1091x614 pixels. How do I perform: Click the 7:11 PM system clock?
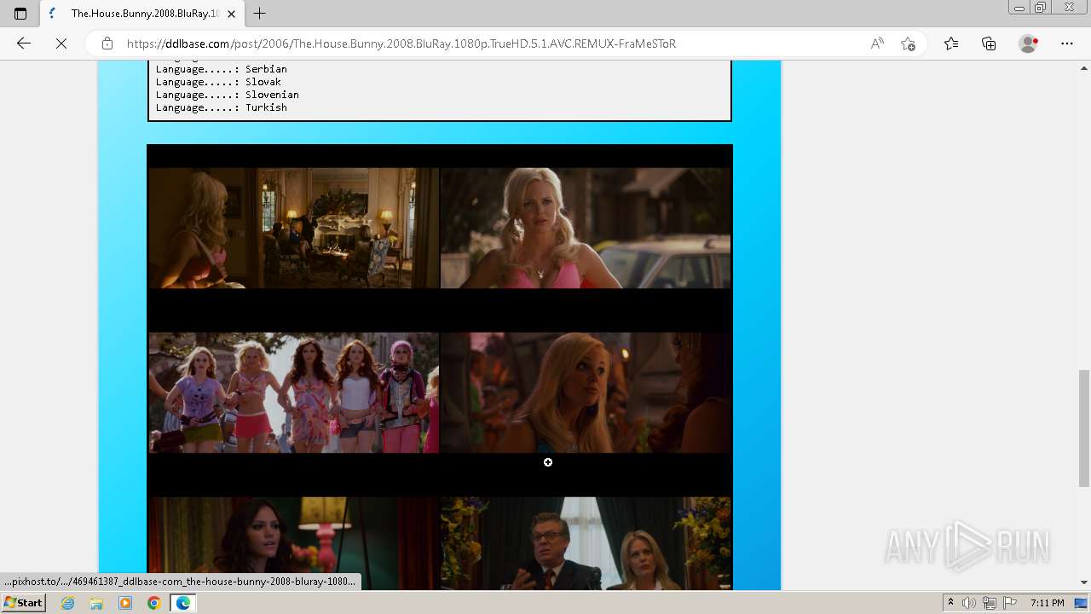click(1048, 603)
